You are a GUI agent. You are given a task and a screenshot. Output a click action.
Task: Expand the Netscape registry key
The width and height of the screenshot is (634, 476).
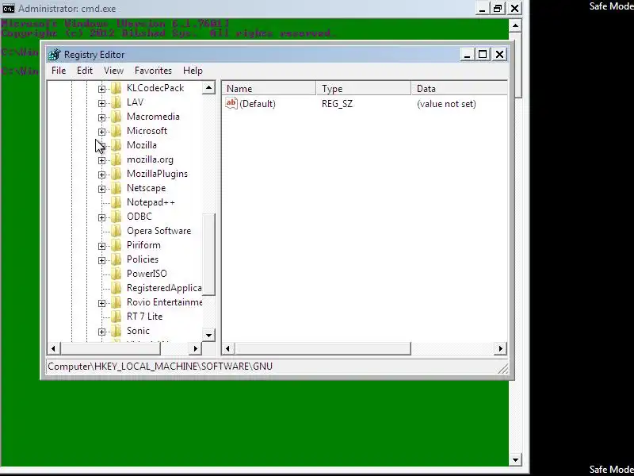101,189
